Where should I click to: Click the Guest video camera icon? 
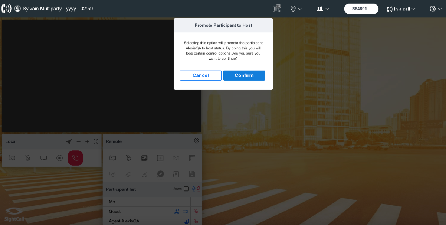point(185,212)
